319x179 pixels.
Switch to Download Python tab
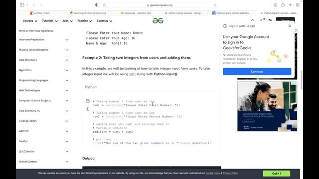[x=88, y=13]
